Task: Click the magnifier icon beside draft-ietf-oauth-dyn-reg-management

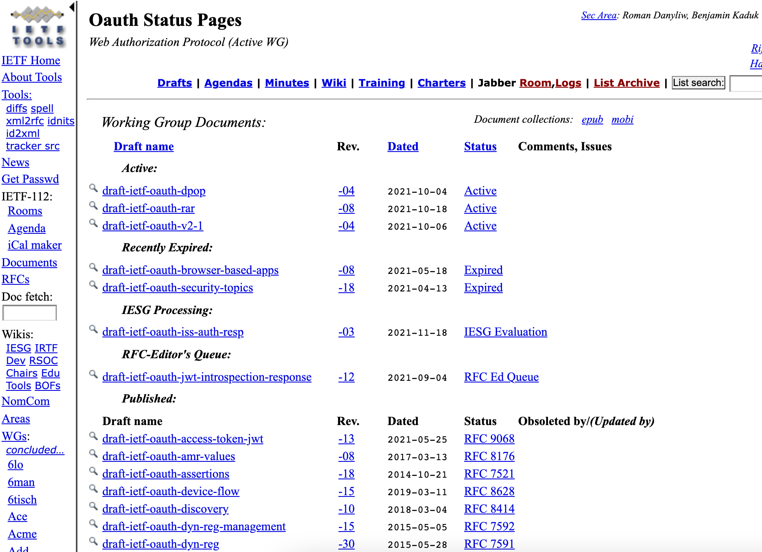Action: click(x=93, y=524)
